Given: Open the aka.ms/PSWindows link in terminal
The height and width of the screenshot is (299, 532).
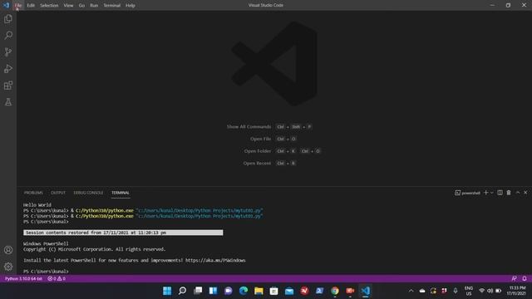Looking at the screenshot, I should tap(215, 260).
